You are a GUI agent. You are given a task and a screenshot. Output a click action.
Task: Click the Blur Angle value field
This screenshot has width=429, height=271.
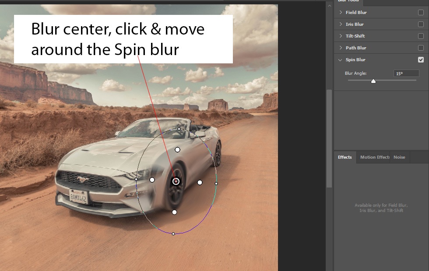click(x=406, y=73)
